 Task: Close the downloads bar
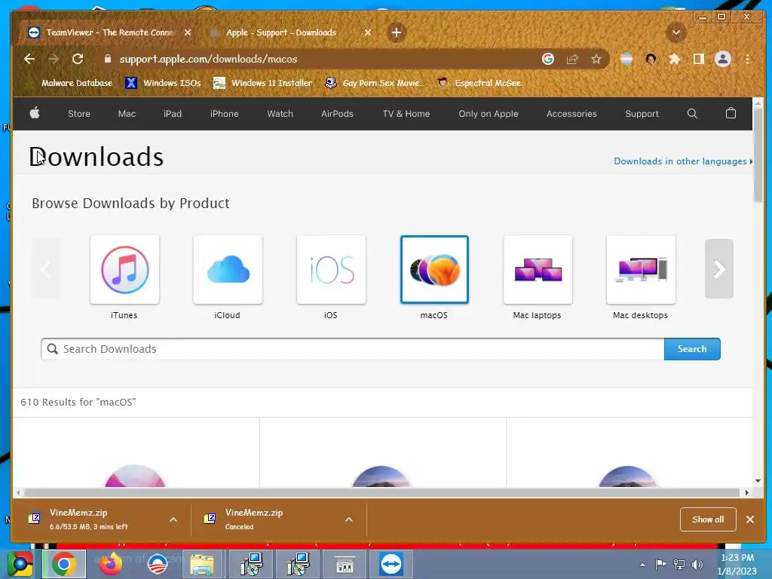click(750, 519)
